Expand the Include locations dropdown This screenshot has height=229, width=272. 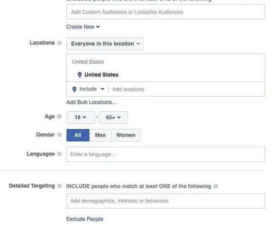click(92, 89)
